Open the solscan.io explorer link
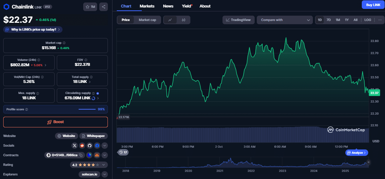Viewport: 385px width, 179px height. pos(89,174)
